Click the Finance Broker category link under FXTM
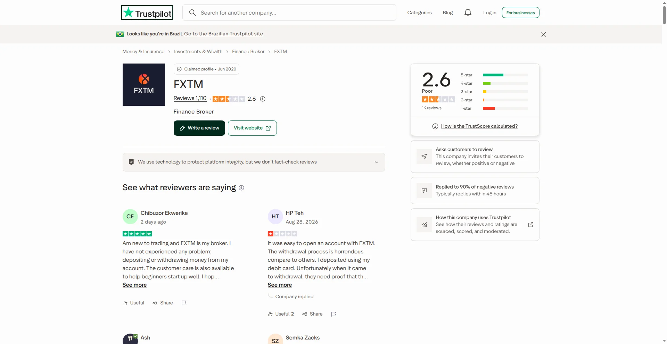The image size is (667, 344). (x=194, y=112)
